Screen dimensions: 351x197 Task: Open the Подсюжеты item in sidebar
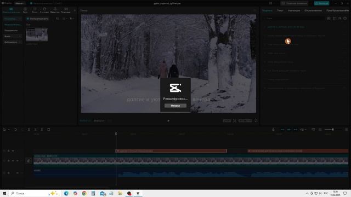[11, 31]
